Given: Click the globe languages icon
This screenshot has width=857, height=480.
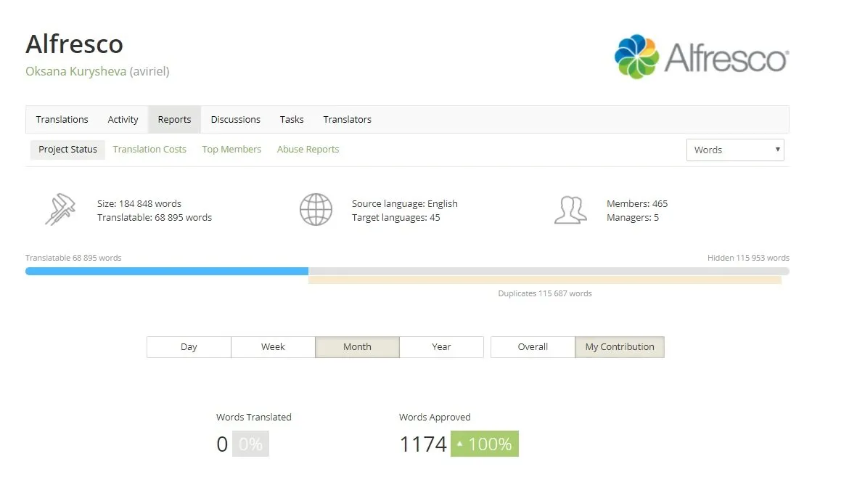Looking at the screenshot, I should click(316, 210).
